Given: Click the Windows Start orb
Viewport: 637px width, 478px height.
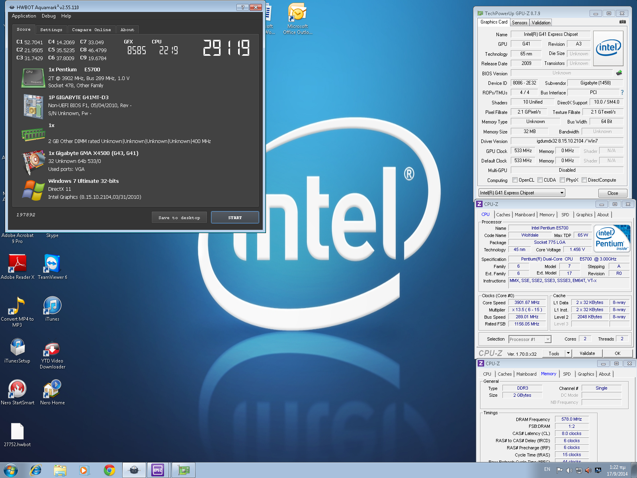Looking at the screenshot, I should click(x=11, y=470).
